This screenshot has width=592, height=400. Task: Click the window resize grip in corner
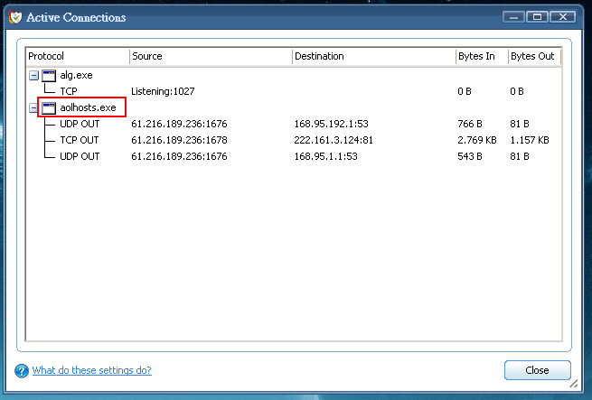574,384
